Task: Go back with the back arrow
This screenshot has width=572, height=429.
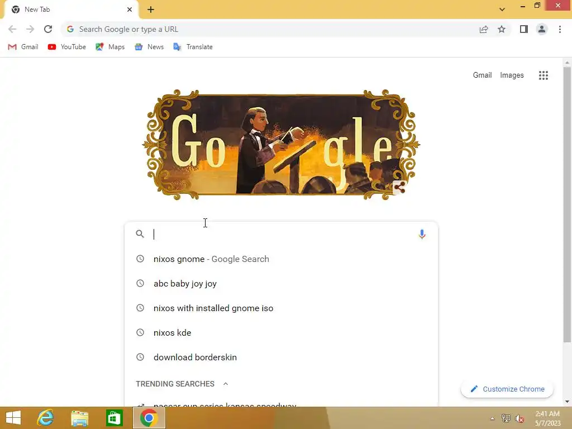Action: 12,29
